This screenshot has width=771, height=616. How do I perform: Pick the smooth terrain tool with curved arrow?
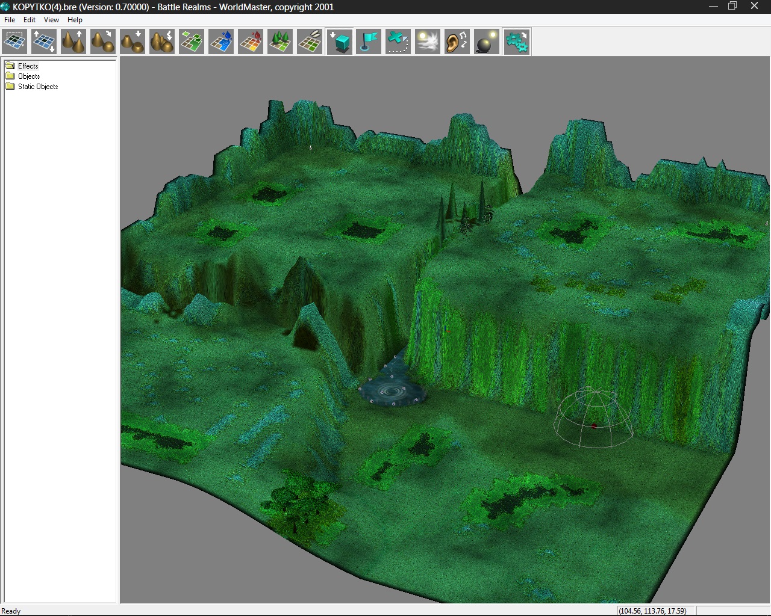(103, 42)
